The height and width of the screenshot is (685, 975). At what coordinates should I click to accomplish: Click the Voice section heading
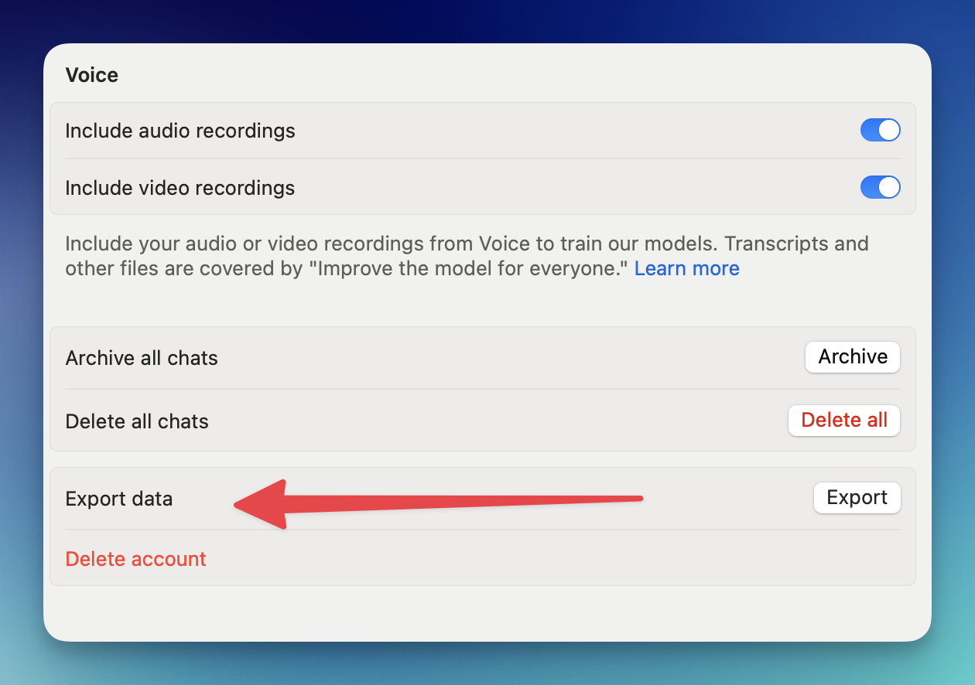coord(91,75)
